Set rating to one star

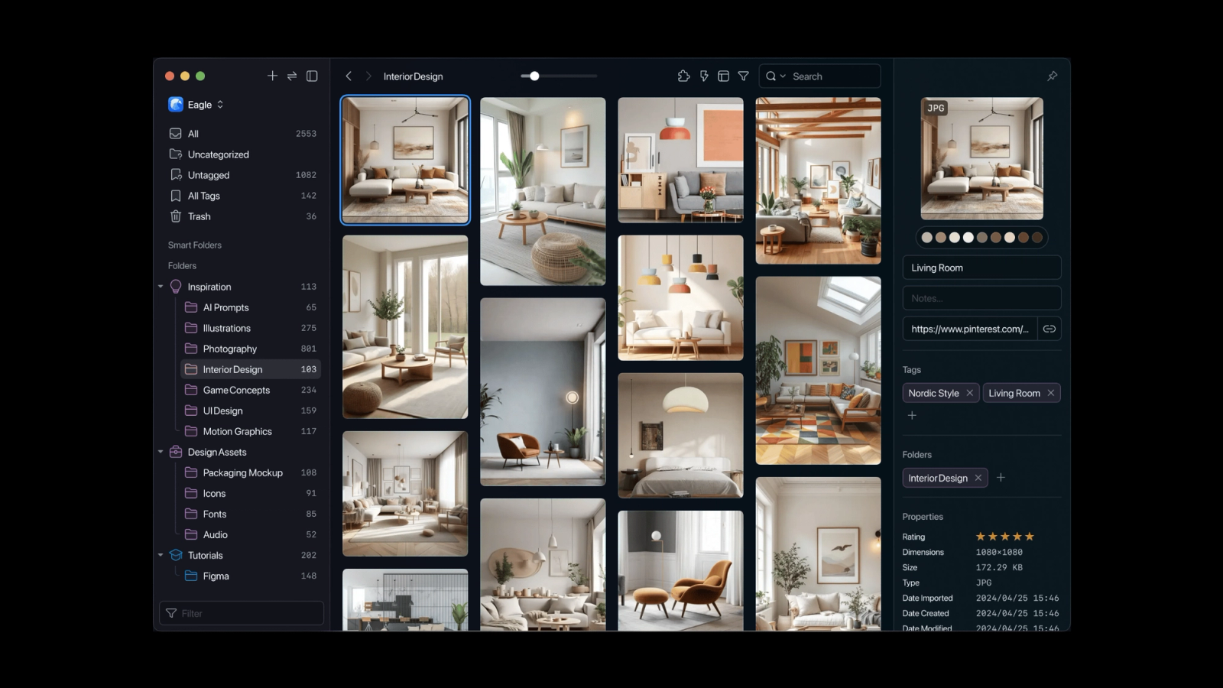click(981, 537)
